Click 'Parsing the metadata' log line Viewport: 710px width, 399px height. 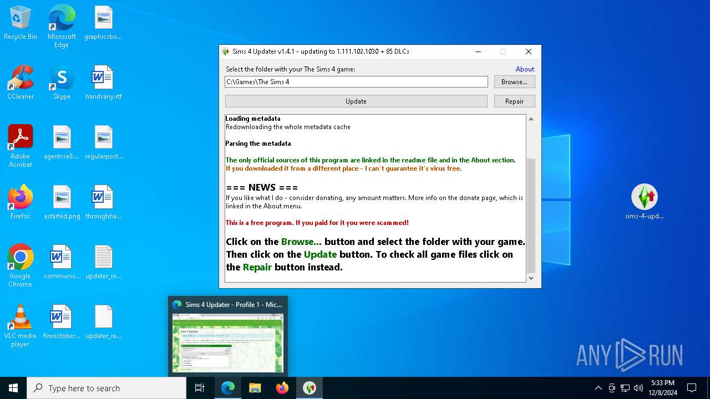258,144
